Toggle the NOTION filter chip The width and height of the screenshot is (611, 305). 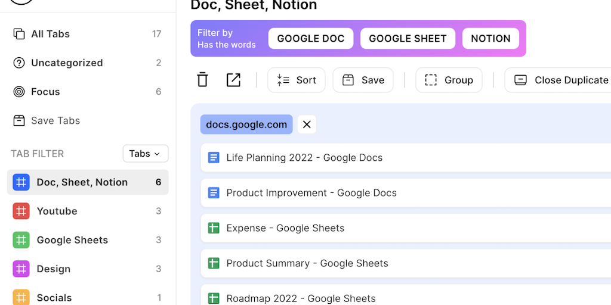(x=490, y=39)
